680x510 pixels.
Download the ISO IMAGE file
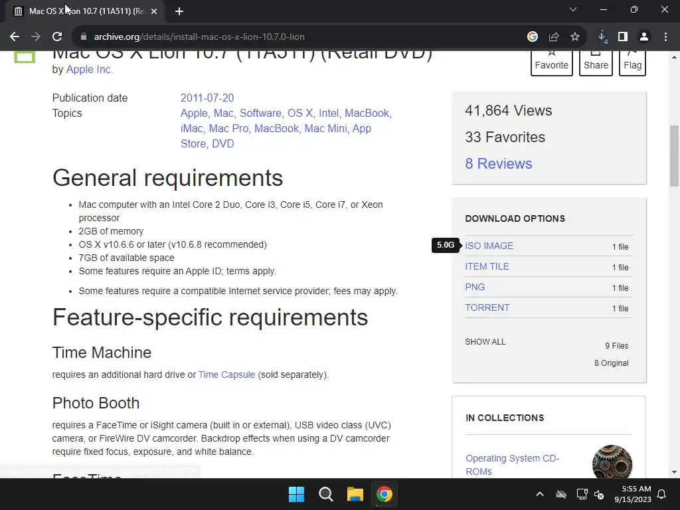pos(489,246)
